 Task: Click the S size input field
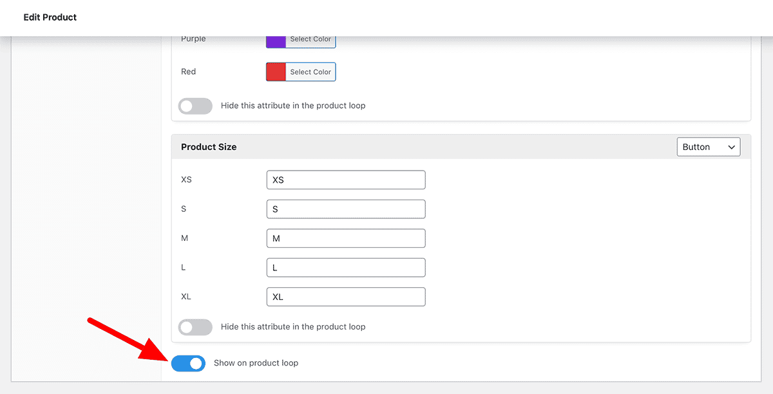coord(346,209)
